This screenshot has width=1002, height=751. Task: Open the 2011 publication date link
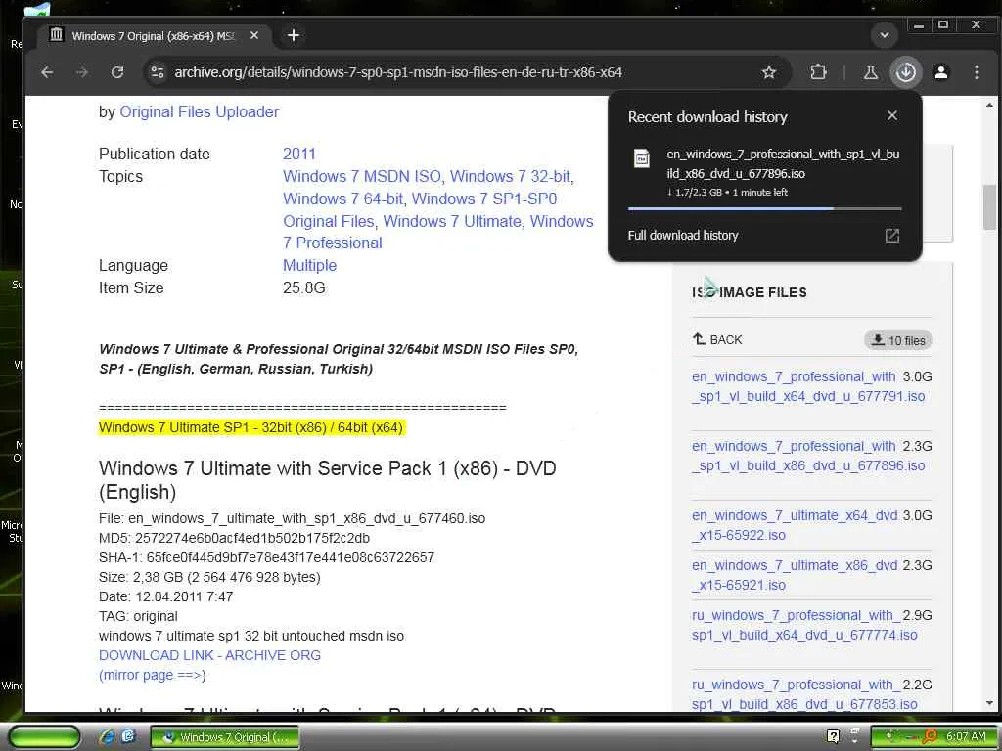coord(299,154)
